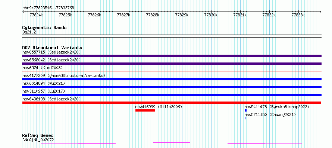Screen dimensions: 332x148
Task: Select the red nsv6436198 variant bar
Action: pyautogui.click(x=172, y=103)
